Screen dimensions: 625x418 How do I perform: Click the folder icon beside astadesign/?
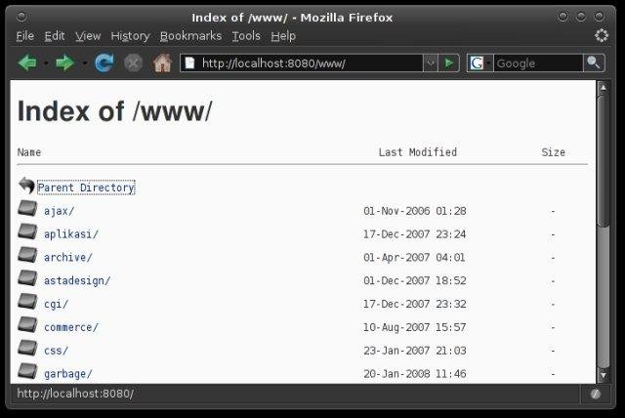[x=27, y=278]
